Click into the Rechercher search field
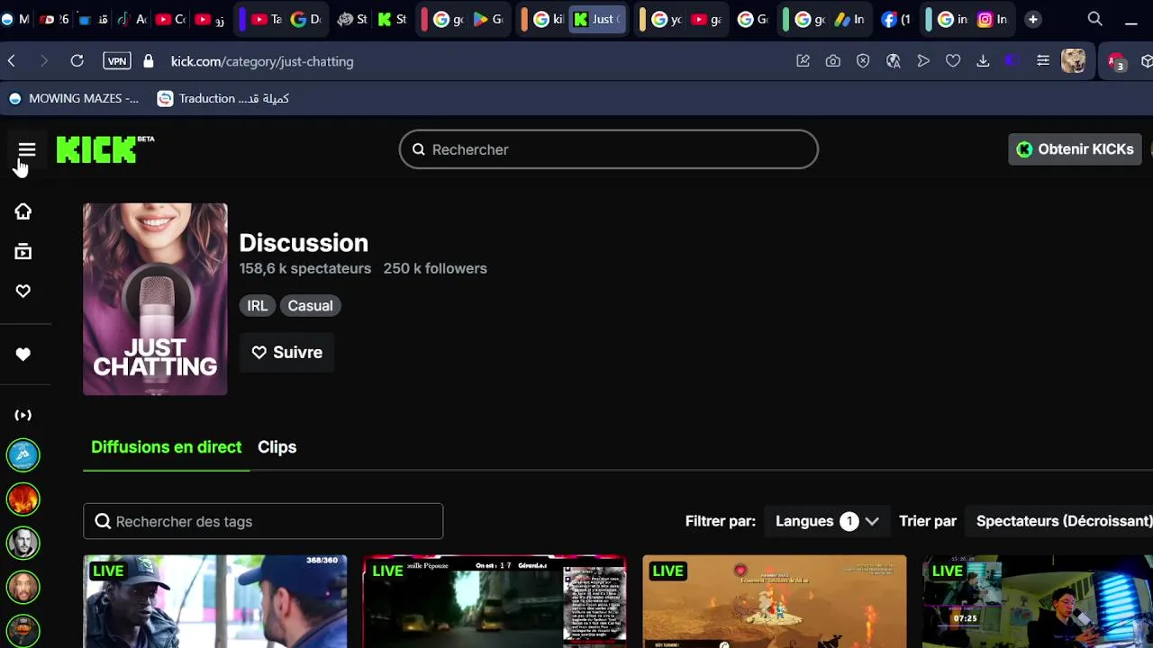 609,149
